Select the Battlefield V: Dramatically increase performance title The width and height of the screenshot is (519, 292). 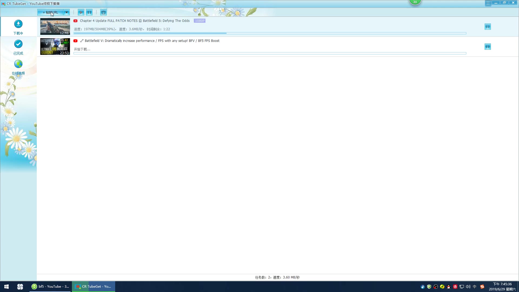(x=152, y=41)
